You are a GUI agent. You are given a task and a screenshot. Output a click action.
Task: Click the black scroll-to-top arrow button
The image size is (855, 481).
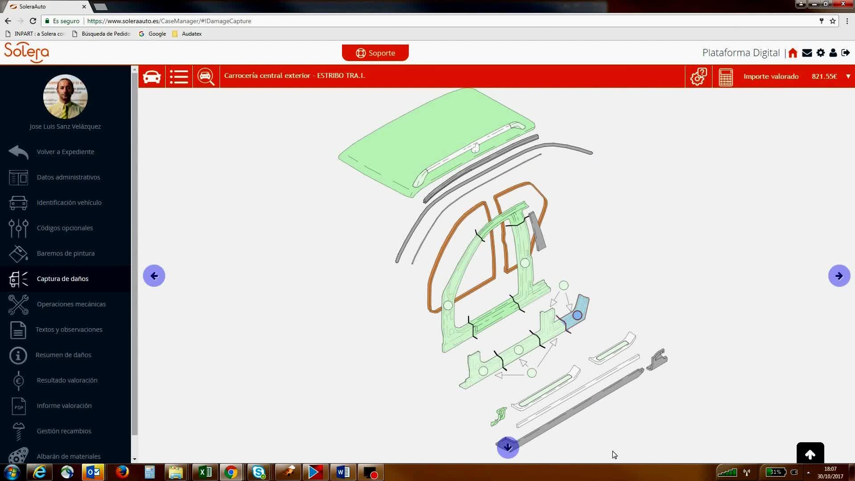pyautogui.click(x=810, y=454)
